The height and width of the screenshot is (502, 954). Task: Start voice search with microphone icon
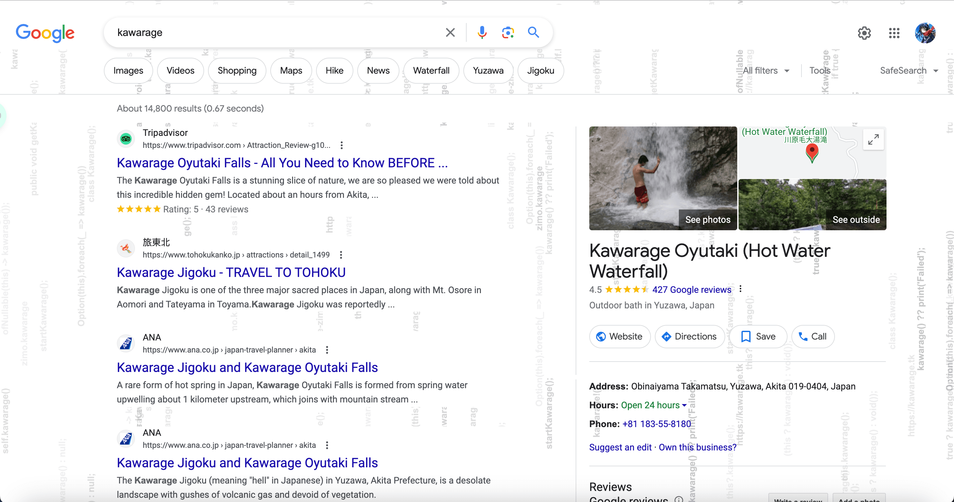point(482,32)
